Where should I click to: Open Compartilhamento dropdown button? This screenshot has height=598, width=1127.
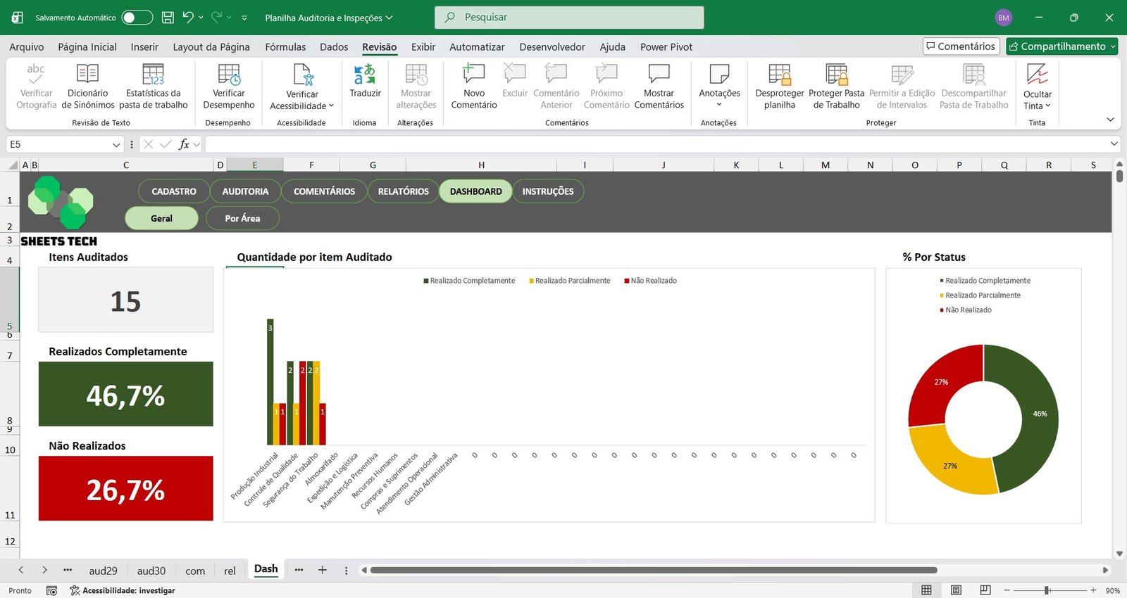[x=1061, y=46]
